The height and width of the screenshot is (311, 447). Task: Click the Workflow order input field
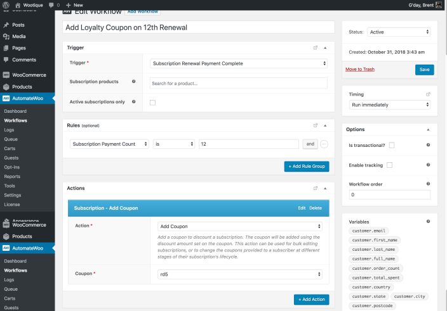point(389,195)
